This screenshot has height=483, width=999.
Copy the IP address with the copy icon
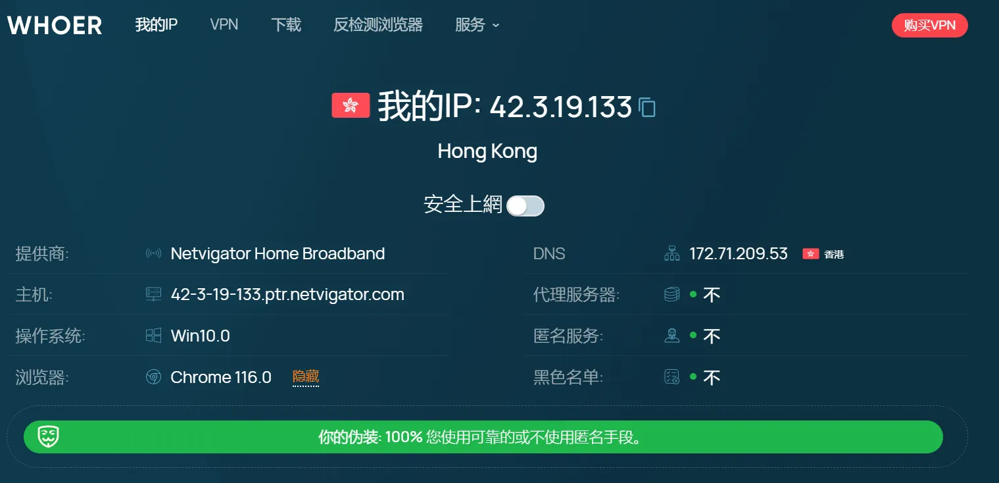pyautogui.click(x=647, y=107)
